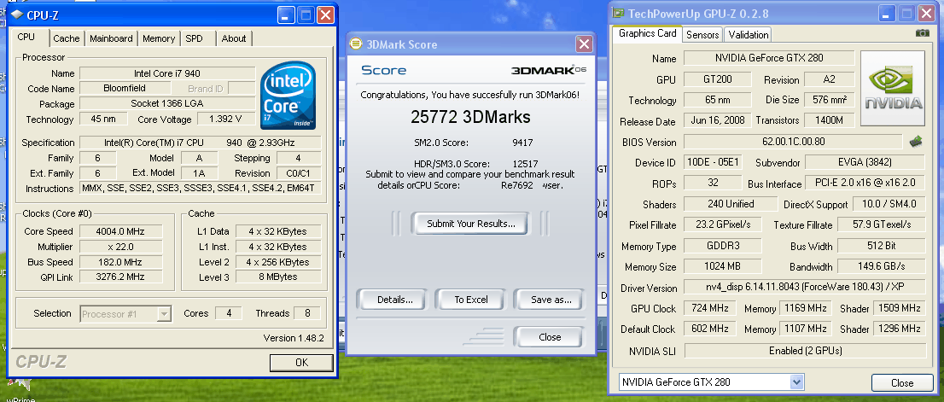Open the Cache tab in CPU-Z
This screenshot has width=944, height=402.
tap(67, 38)
